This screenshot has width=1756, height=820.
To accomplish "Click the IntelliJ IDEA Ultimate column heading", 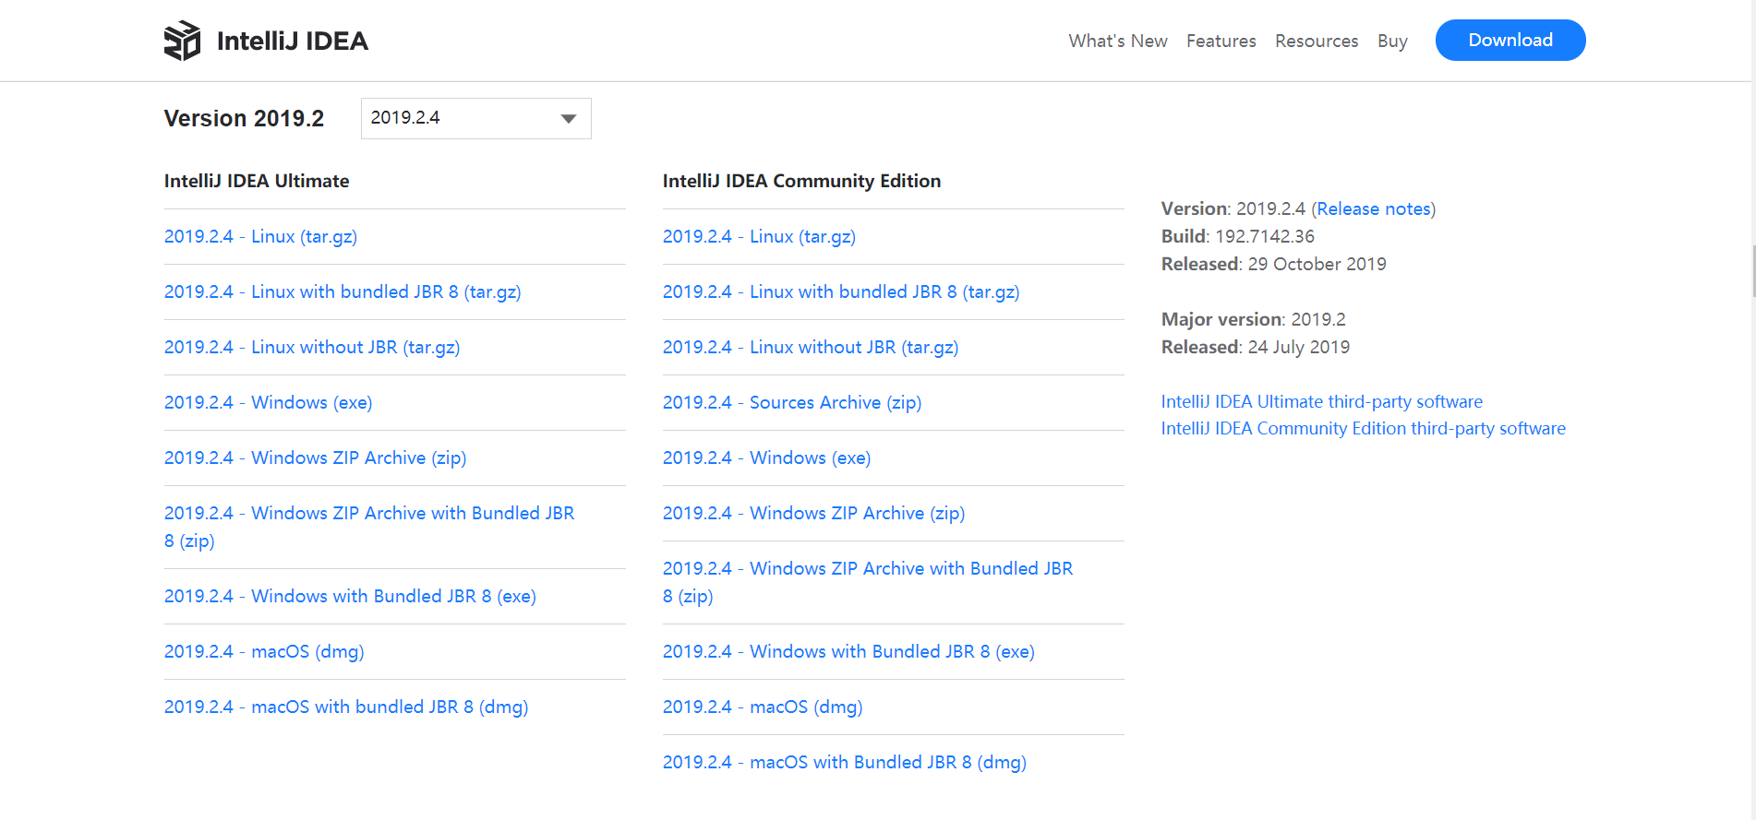I will [257, 181].
